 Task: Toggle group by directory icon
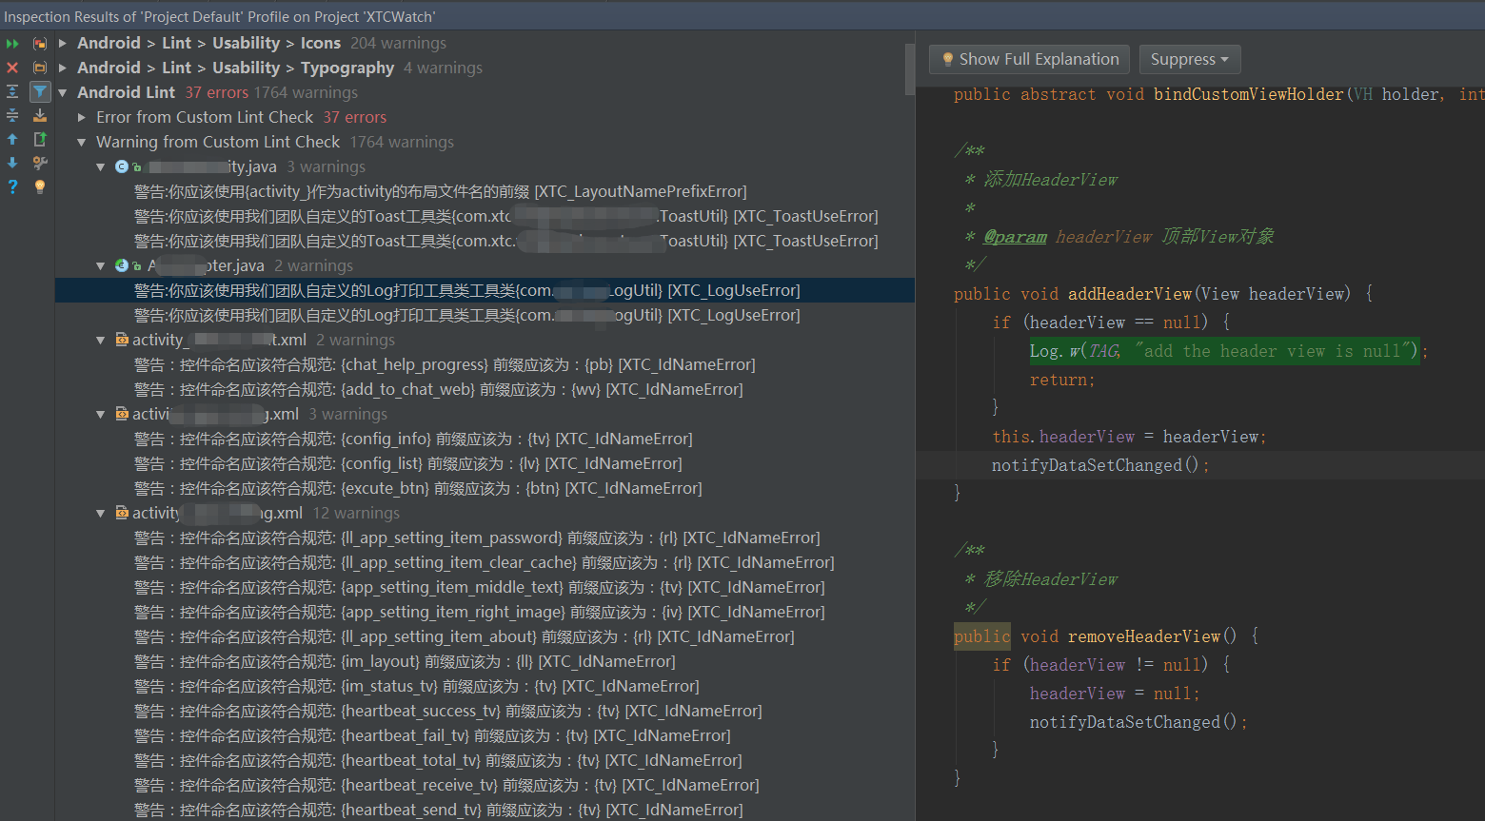click(40, 68)
